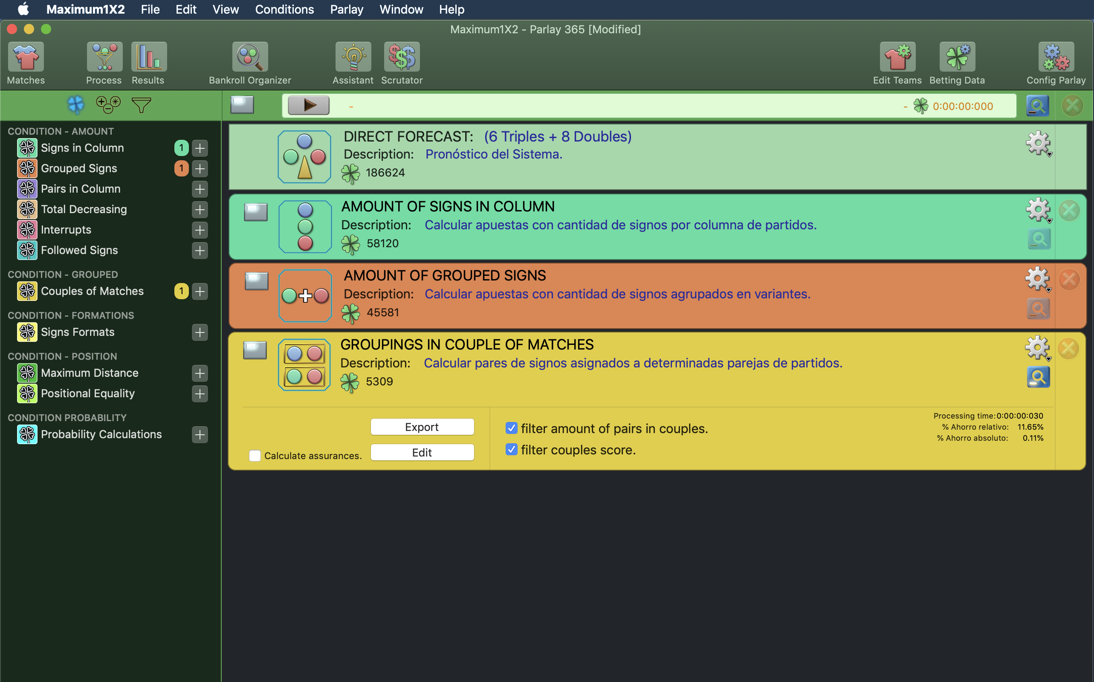Remove the Amount of Signs in Column condition

[x=1069, y=211]
